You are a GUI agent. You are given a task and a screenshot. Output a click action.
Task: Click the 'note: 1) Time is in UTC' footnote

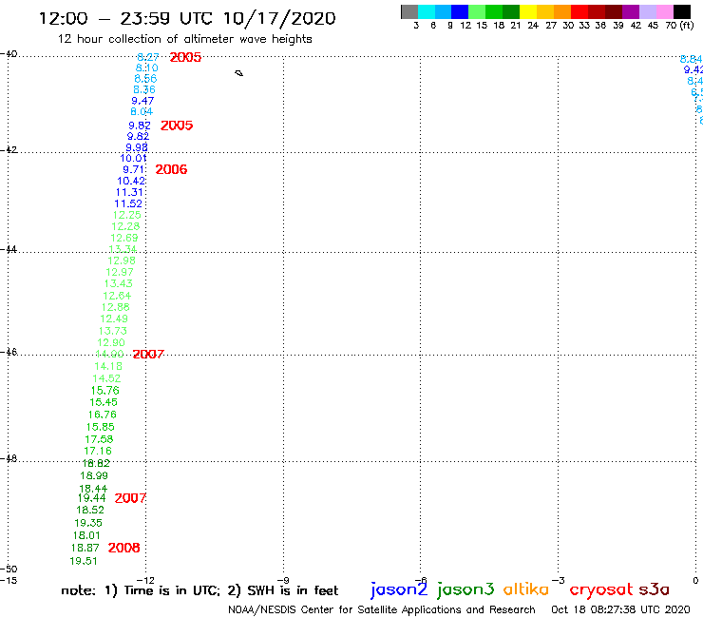[x=140, y=590]
